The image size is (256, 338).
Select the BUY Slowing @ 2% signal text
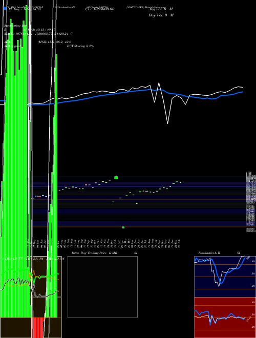coord(80,46)
